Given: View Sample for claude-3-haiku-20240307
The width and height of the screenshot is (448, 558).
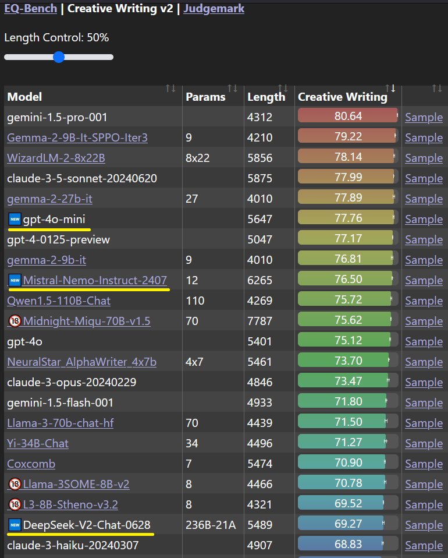Looking at the screenshot, I should pos(424,545).
